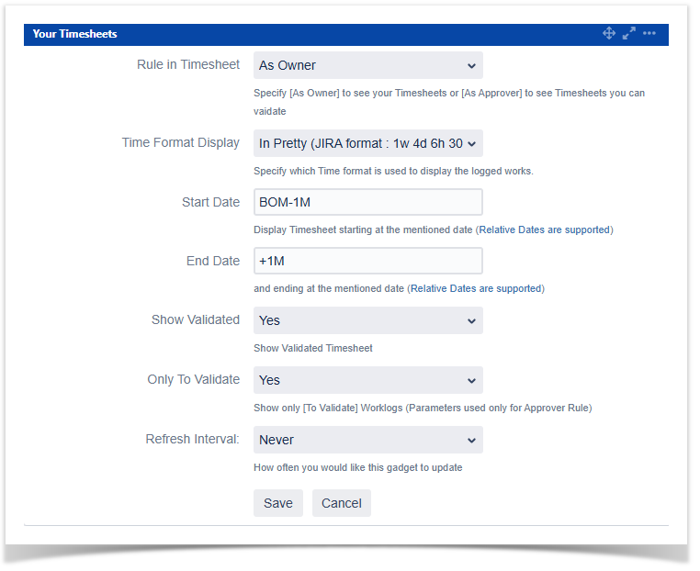
Task: Click the End Date label
Action: click(x=212, y=261)
